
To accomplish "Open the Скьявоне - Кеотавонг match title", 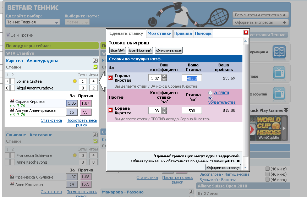I will [29, 135].
